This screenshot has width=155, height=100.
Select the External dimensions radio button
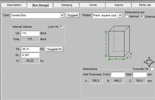pos(142,17)
